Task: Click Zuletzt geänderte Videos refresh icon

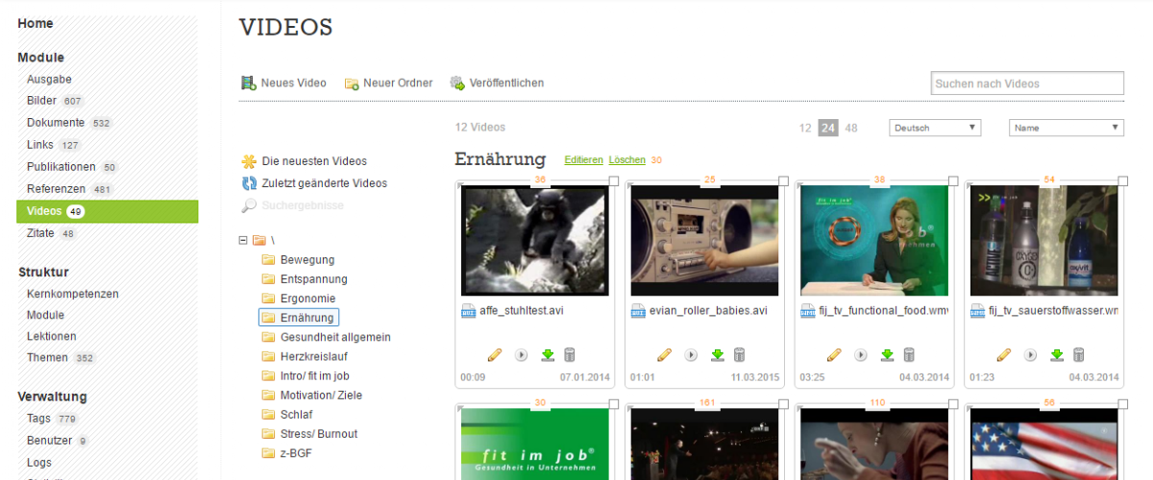Action: tap(249, 183)
